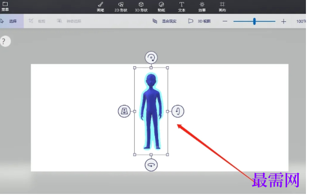Open the 贴纸 stickers tab
The height and width of the screenshot is (196, 309).
tap(162, 7)
